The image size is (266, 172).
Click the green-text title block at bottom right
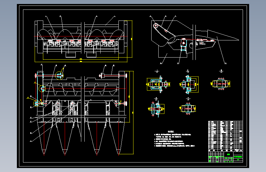(x=226, y=157)
